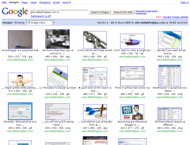Click 'A quick look at this report' caption

(x=95, y=89)
